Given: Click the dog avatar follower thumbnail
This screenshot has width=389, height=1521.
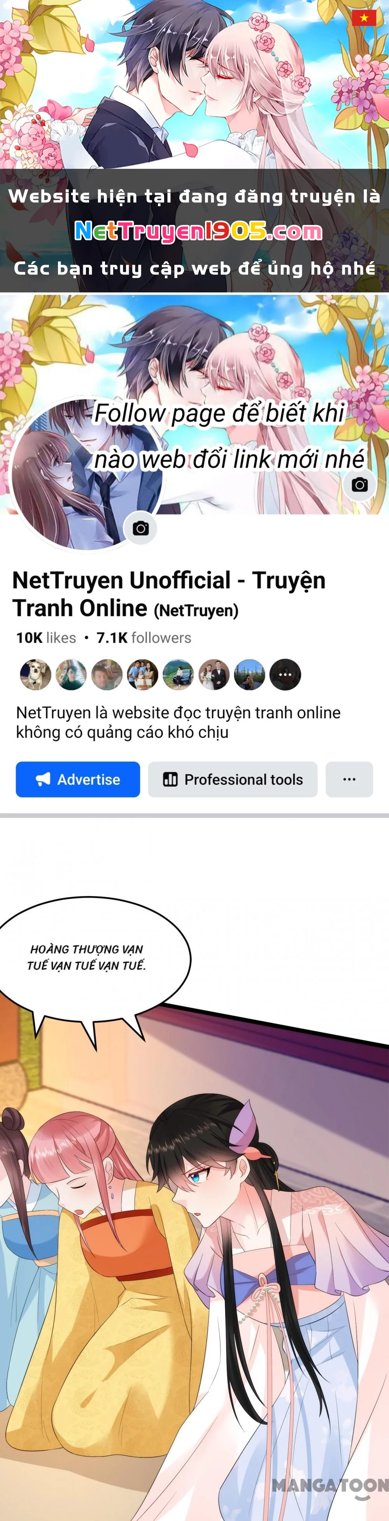Looking at the screenshot, I should click(36, 674).
